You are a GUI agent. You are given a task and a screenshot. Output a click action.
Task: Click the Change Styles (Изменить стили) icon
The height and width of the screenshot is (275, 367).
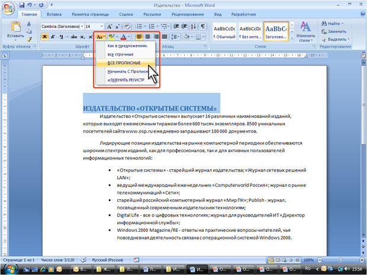[305, 27]
